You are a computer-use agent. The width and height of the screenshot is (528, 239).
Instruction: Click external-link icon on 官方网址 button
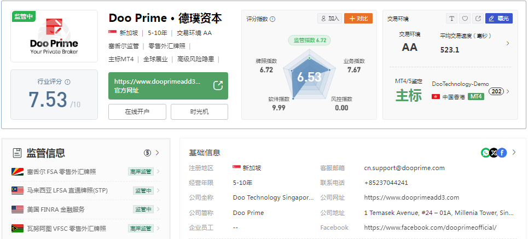(x=218, y=85)
